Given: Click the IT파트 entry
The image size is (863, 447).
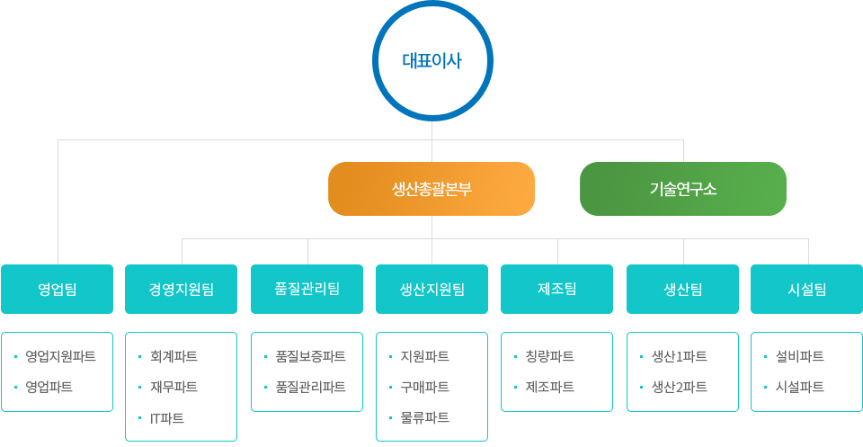Looking at the screenshot, I should [167, 418].
